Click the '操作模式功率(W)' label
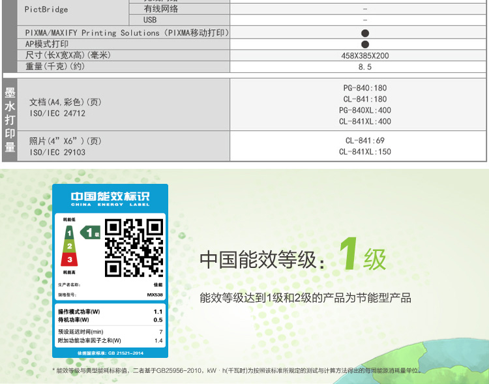The height and width of the screenshot is (384, 489). 79,312
